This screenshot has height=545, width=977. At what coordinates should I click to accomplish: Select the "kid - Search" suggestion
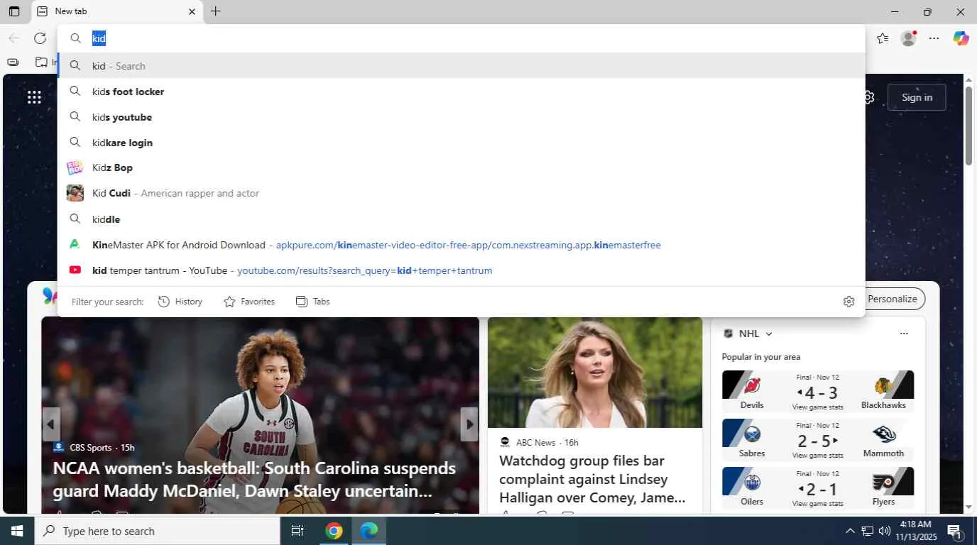point(462,66)
